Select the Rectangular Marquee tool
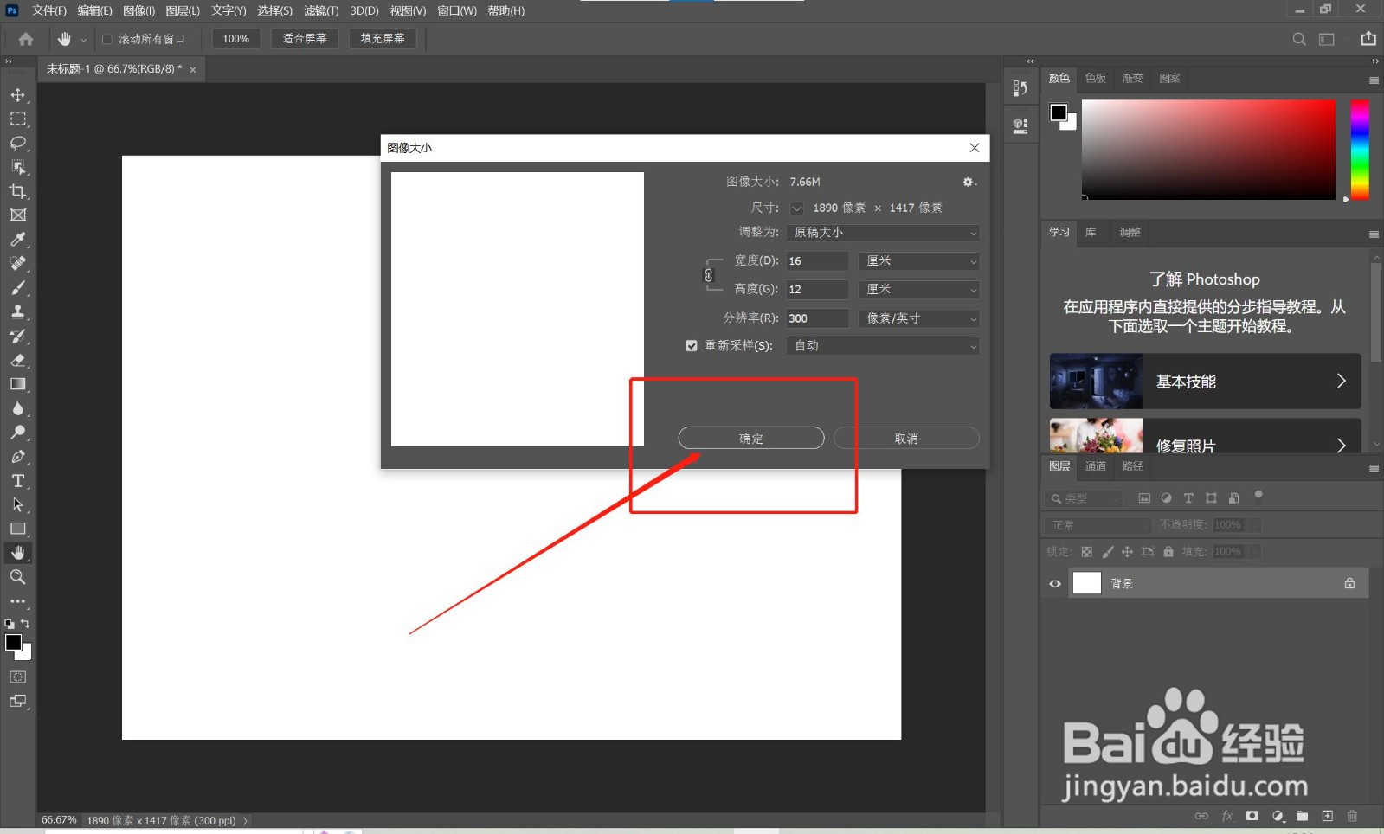 click(17, 119)
